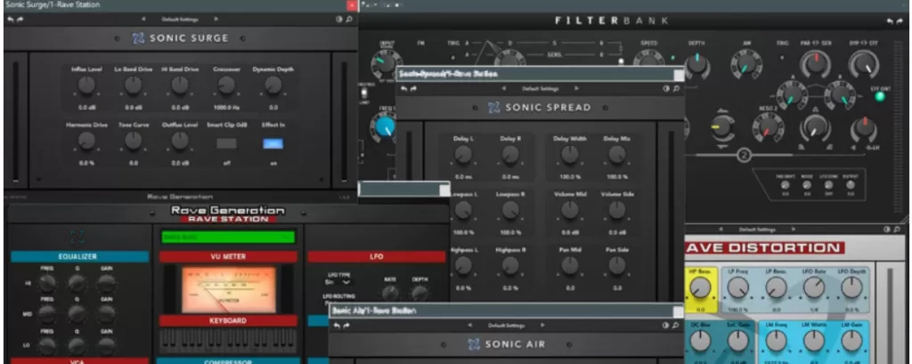Click the undo arrow in Filterbank header

point(890,21)
